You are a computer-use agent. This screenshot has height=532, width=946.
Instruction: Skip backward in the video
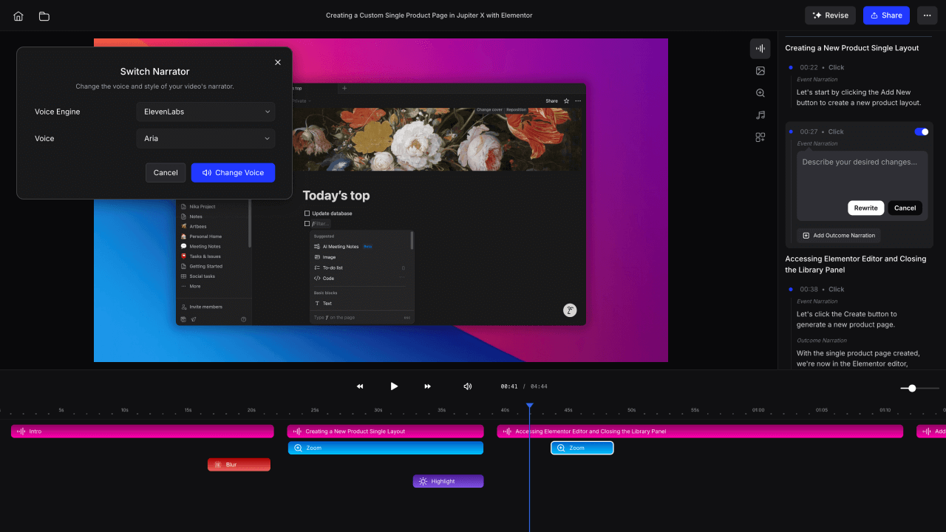pos(360,386)
